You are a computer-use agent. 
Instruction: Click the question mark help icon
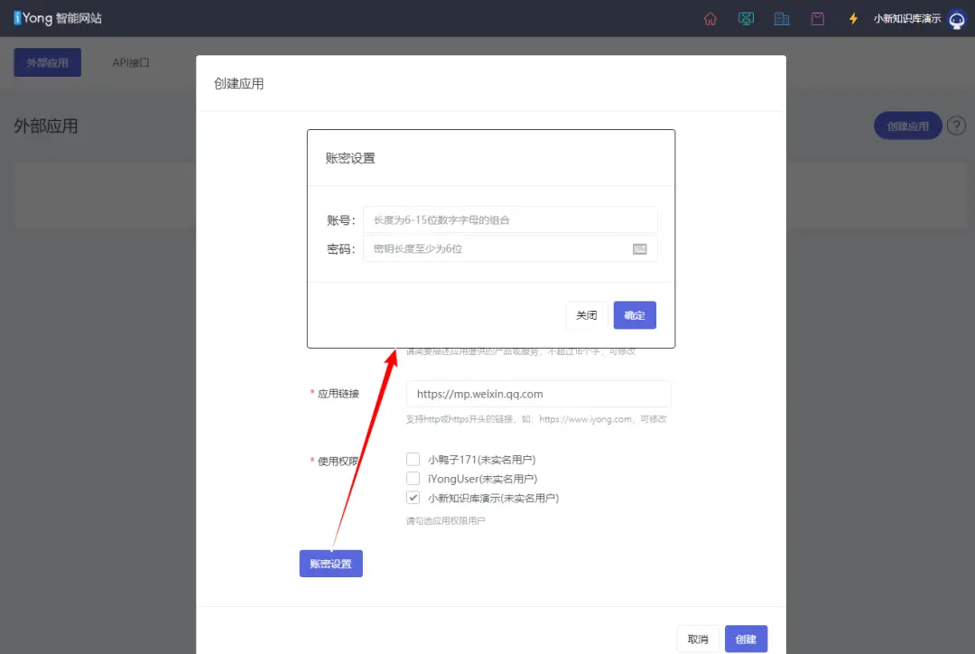956,126
